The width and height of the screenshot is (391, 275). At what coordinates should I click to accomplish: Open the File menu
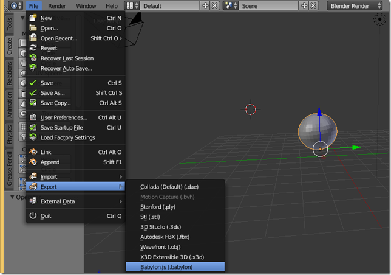coord(33,5)
